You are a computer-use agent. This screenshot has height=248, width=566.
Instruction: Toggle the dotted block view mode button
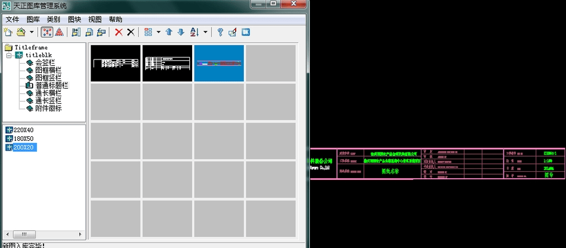point(47,32)
